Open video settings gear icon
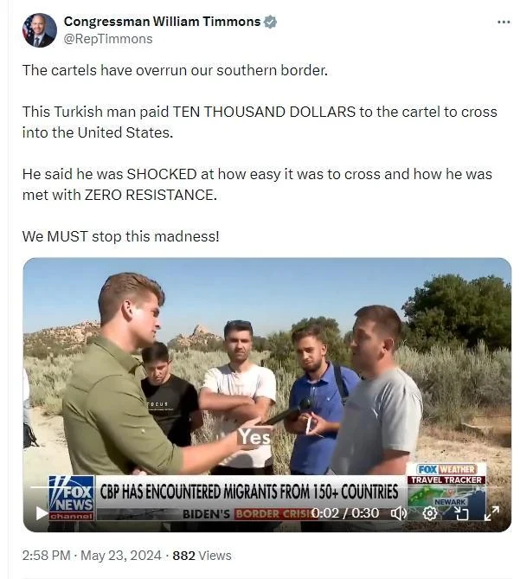This screenshot has width=520, height=579. (429, 513)
